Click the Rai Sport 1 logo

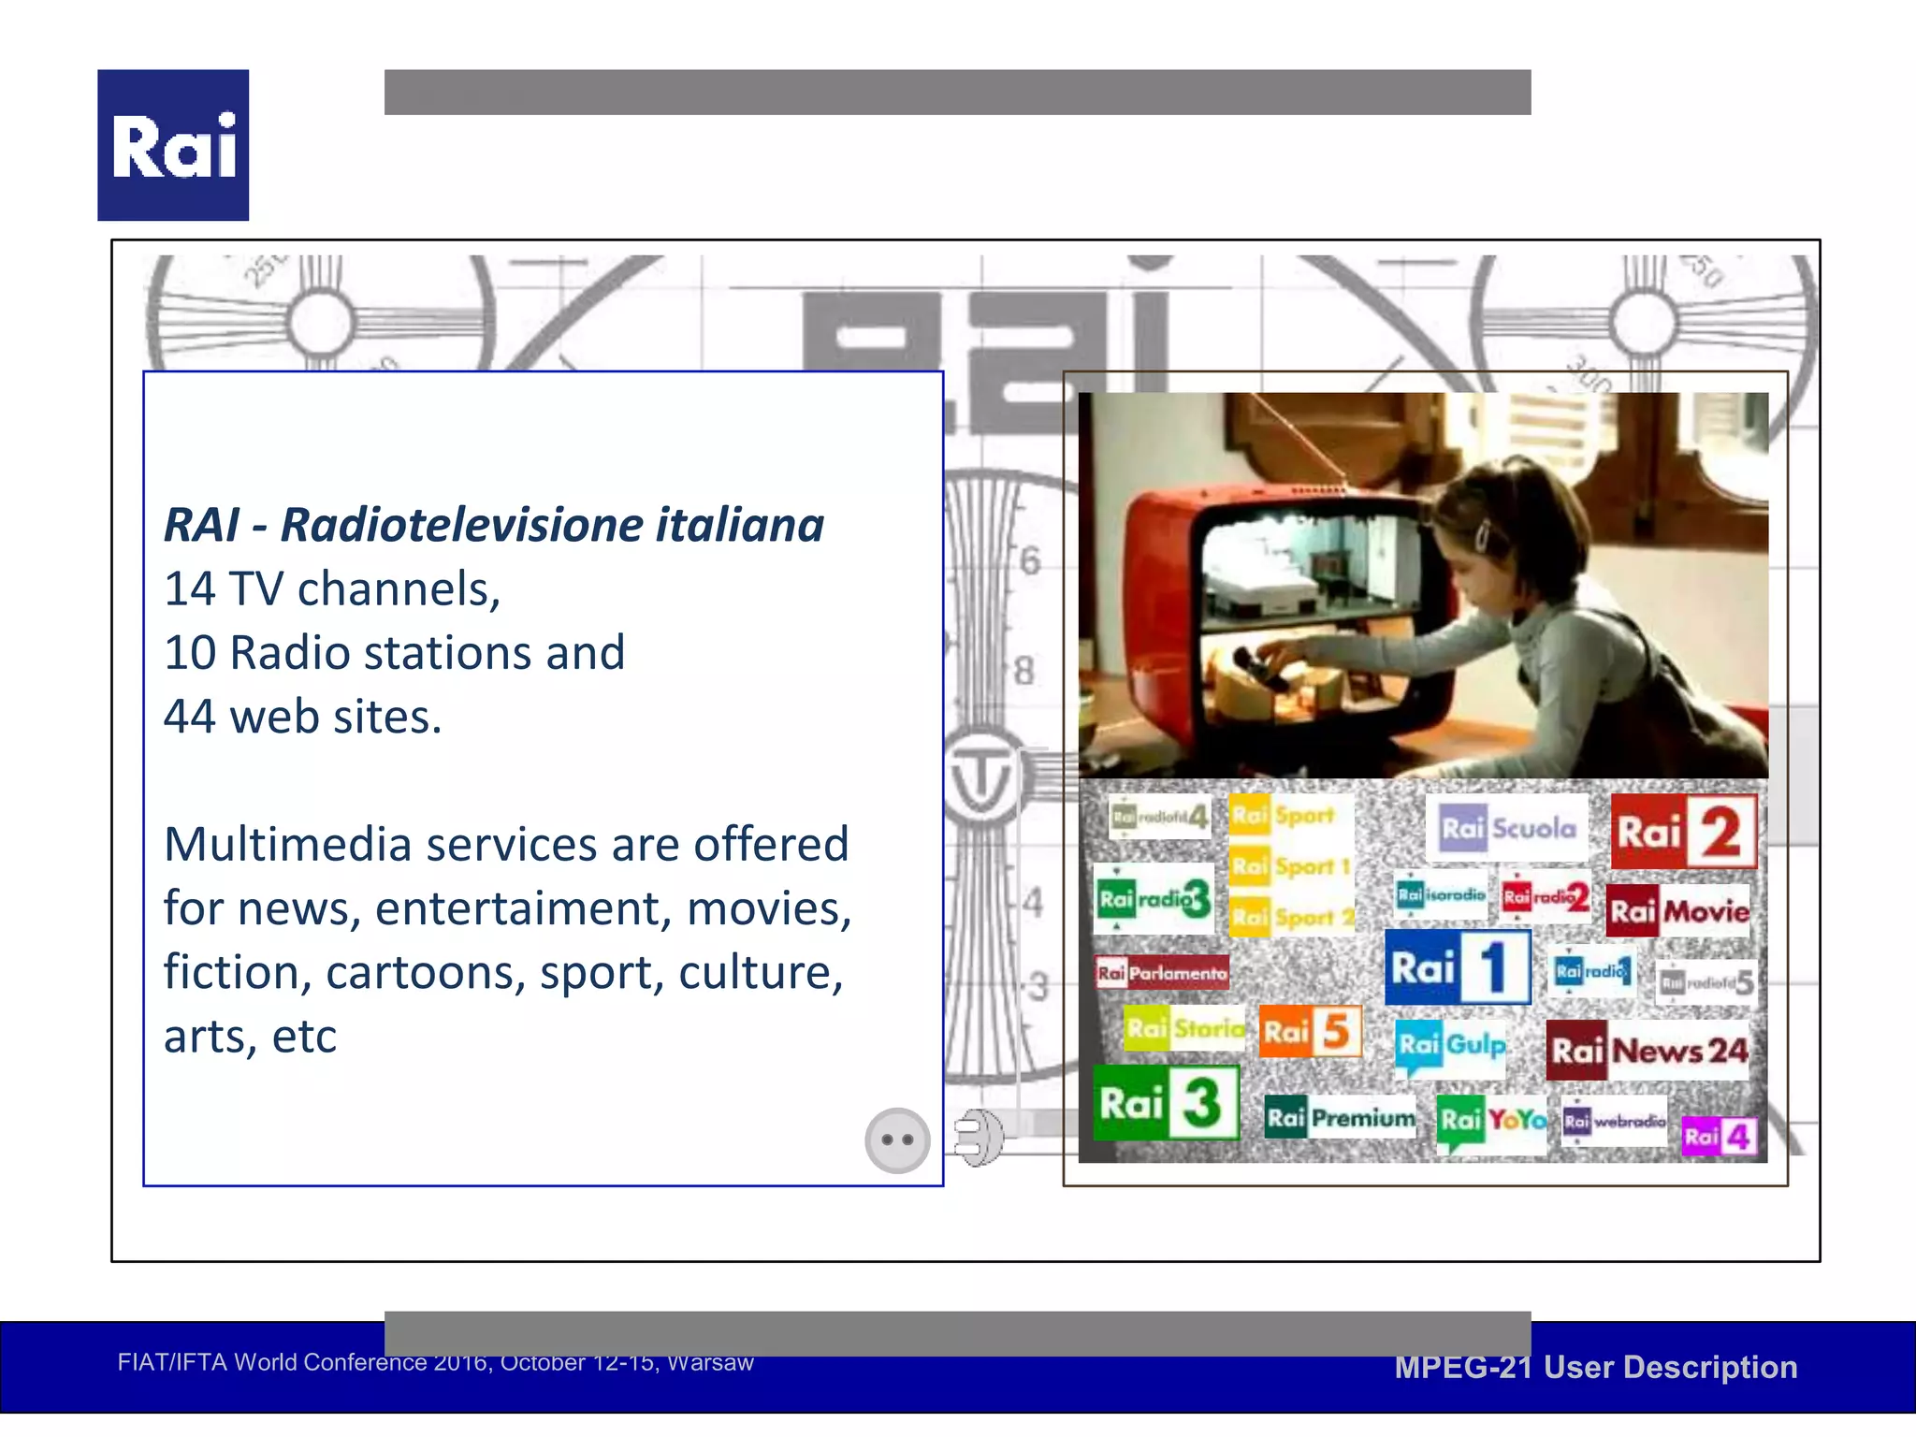pyautogui.click(x=1291, y=866)
